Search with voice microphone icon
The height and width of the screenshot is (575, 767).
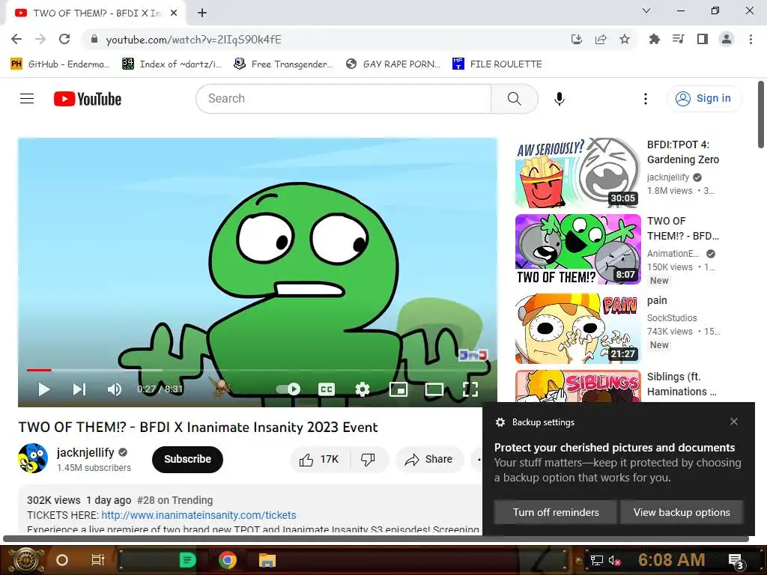[x=559, y=99]
